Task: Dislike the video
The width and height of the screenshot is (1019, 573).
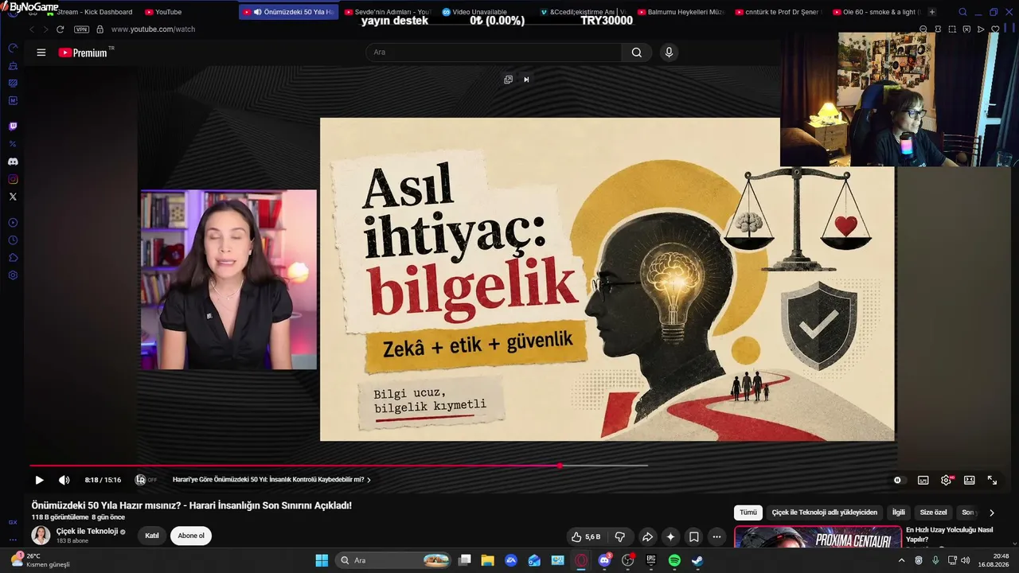Action: 619,537
